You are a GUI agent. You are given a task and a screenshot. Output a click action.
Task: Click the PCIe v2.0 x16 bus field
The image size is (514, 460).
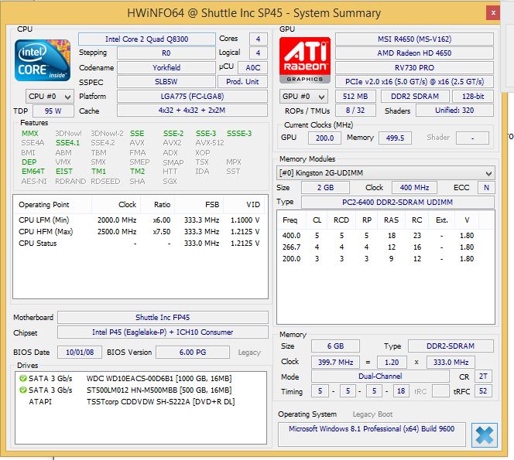pos(414,81)
